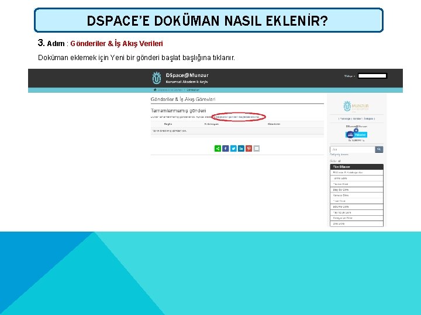Click the "Rehber" link in the sidebar
This screenshot has height=315, width=421.
357,118
